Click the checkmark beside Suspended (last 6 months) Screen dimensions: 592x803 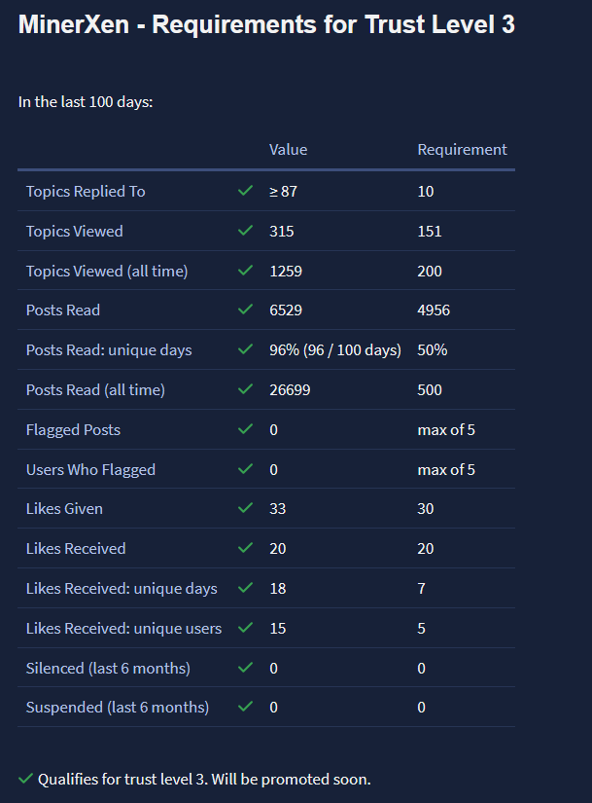[x=246, y=707]
